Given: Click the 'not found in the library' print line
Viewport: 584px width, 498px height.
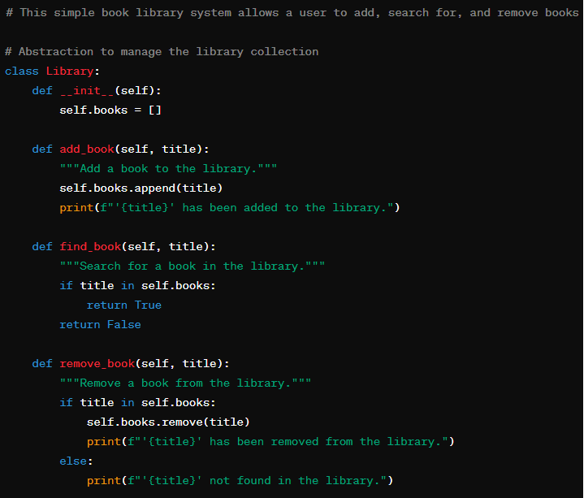Looking at the screenshot, I should click(x=240, y=481).
